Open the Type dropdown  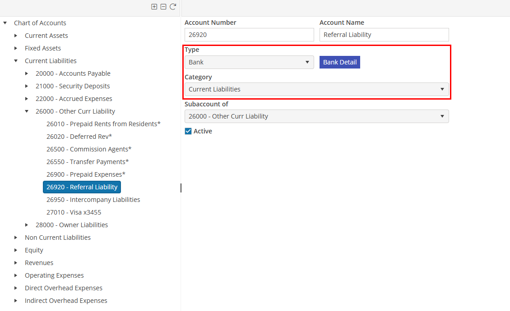249,62
